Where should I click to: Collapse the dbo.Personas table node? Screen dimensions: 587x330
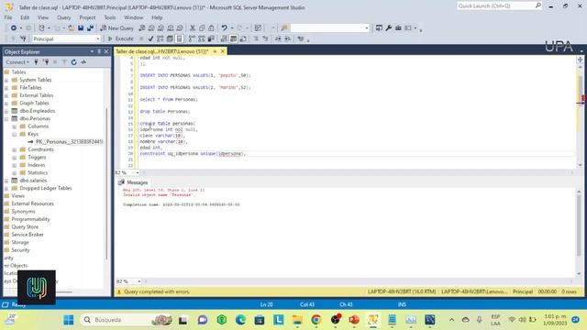[x=6, y=118]
